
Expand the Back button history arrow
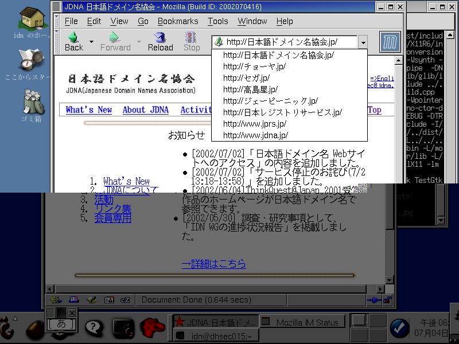tap(91, 42)
